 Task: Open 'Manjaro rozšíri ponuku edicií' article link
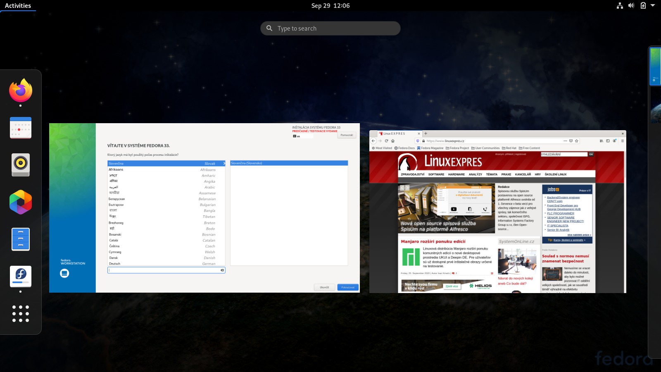pos(433,241)
